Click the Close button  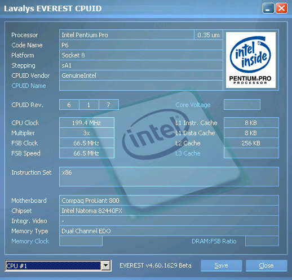point(266,265)
